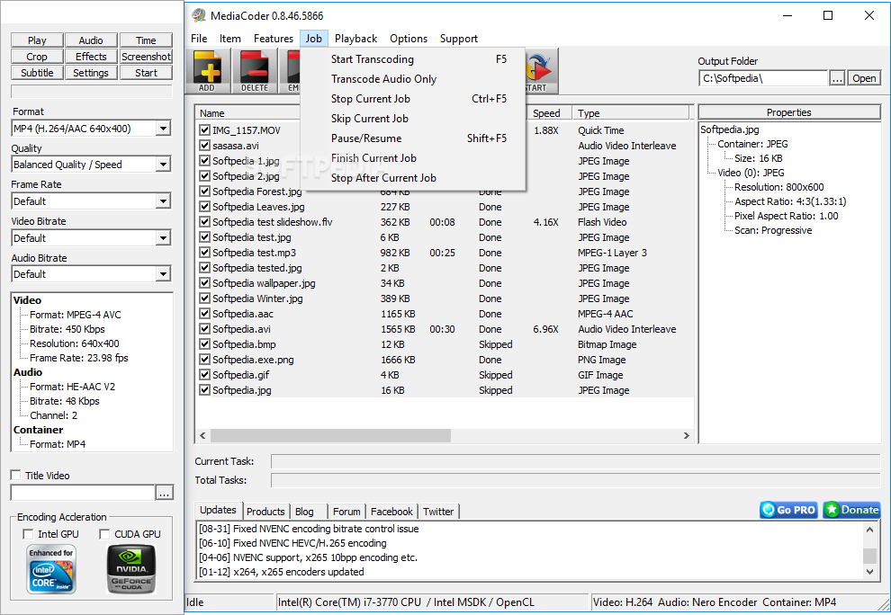Click the Output Folder path field
The width and height of the screenshot is (891, 615).
pos(763,78)
